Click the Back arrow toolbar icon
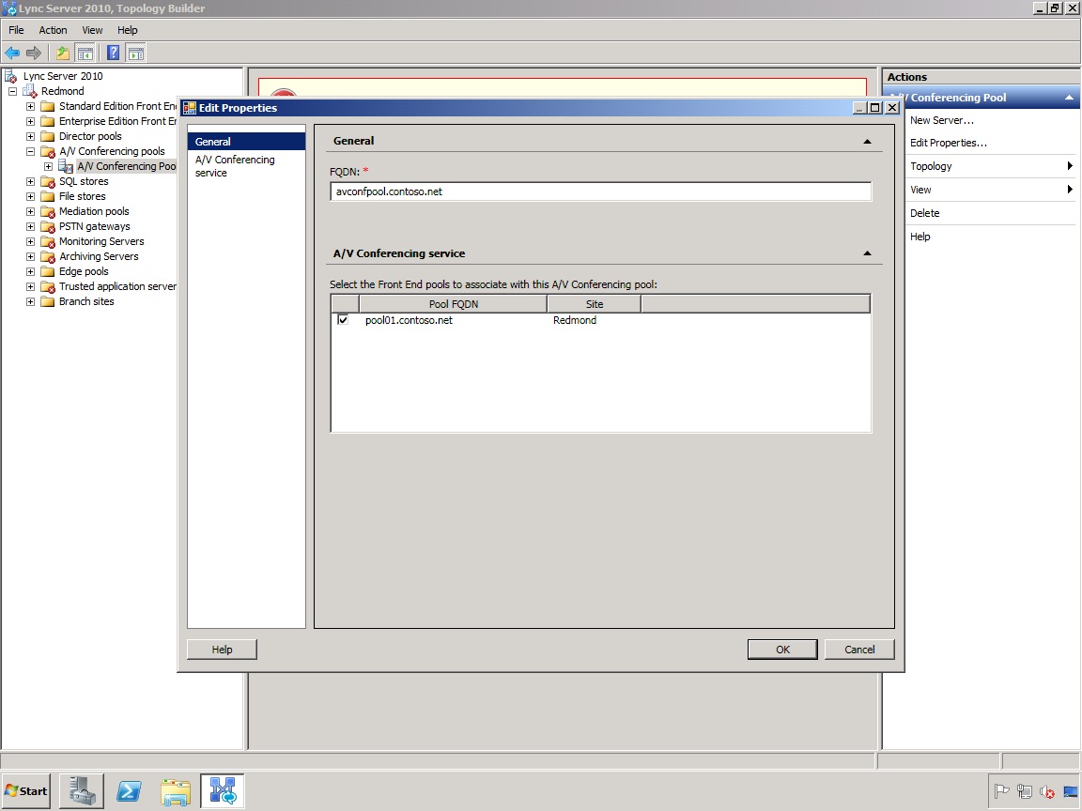The height and width of the screenshot is (811, 1082). [x=12, y=54]
